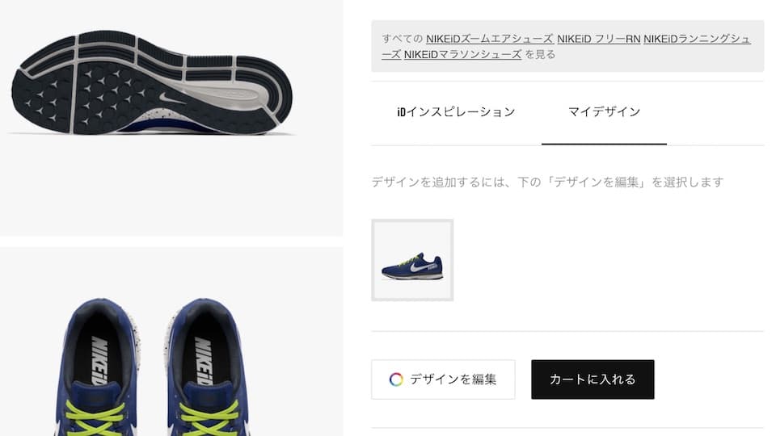Screen dimensions: 776x436
Task: Open the NIKEiDランニングシュ link text
Action: [698, 39]
